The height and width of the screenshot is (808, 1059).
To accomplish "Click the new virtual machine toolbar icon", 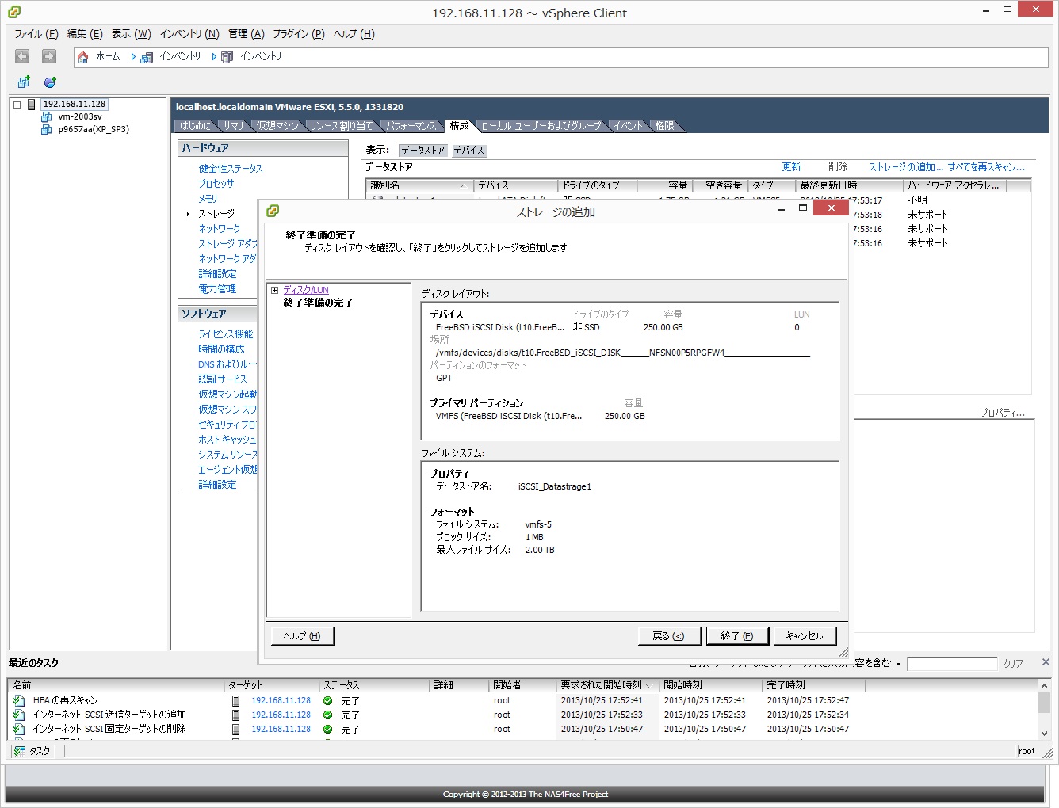I will coord(24,82).
